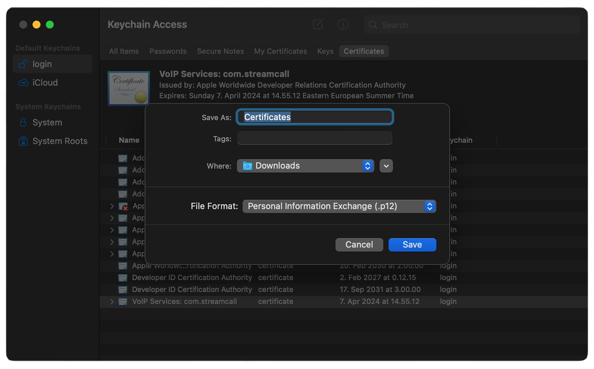The height and width of the screenshot is (369, 594).
Task: Click the Tags input field
Action: 314,138
